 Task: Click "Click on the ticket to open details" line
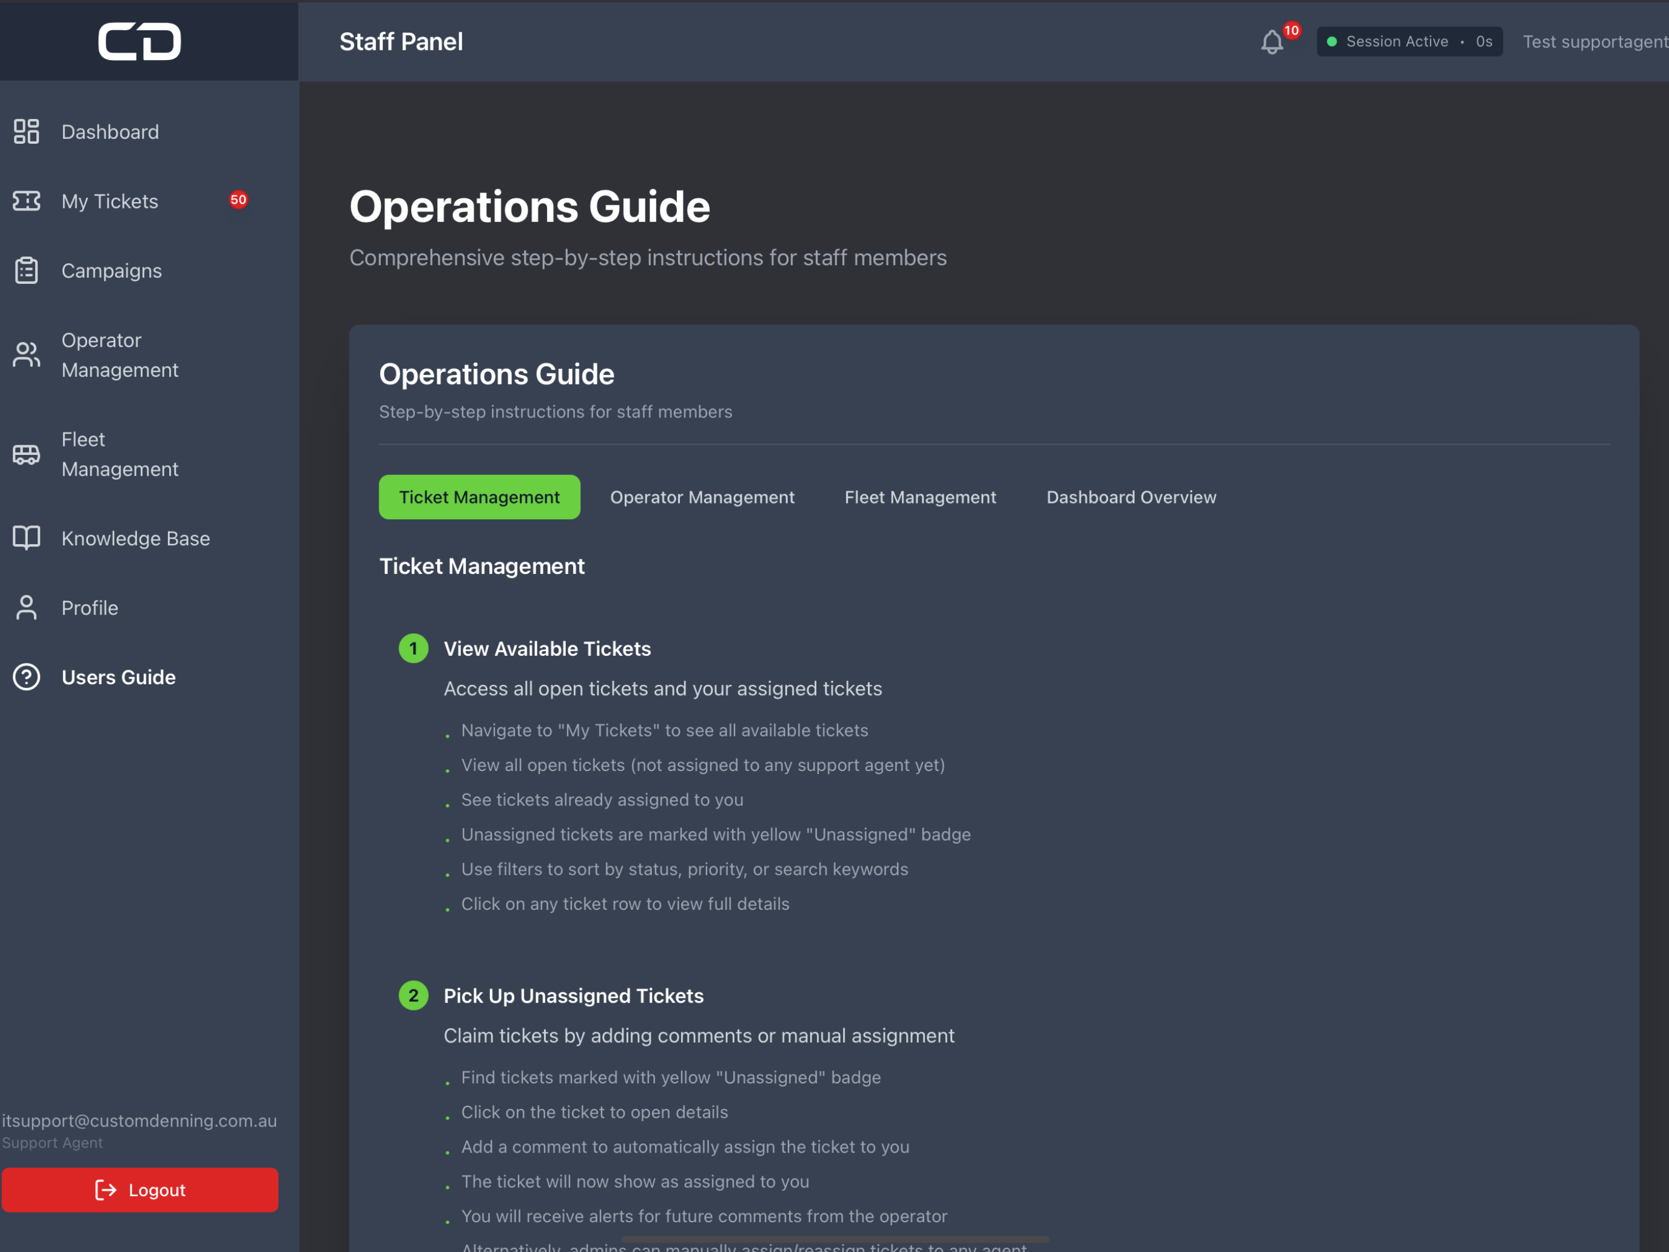coord(594,1112)
